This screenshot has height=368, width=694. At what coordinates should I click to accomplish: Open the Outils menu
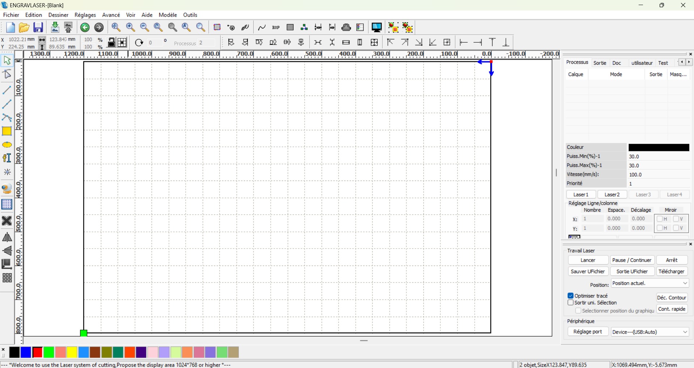pos(190,15)
